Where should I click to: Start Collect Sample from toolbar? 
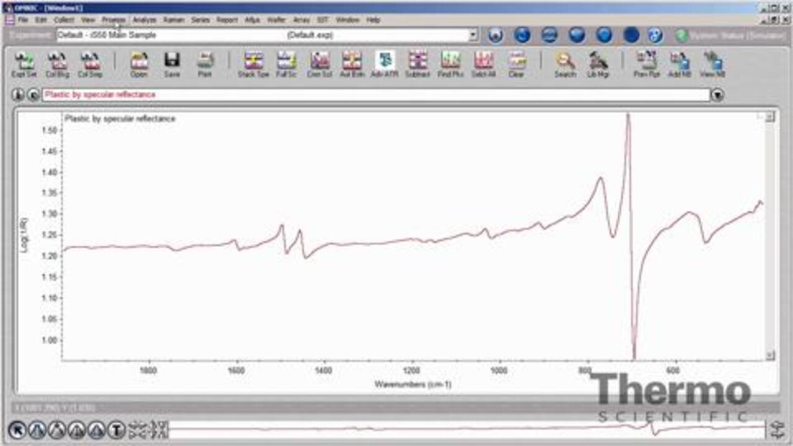[x=90, y=64]
